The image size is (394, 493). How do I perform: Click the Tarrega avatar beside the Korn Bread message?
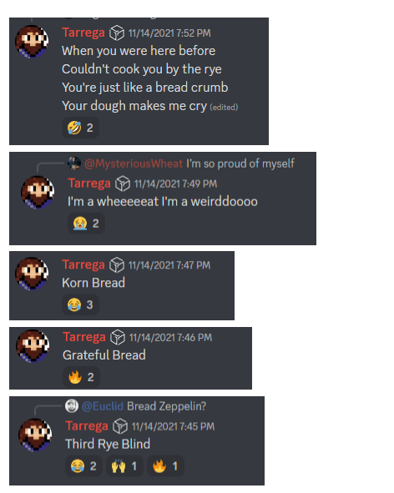(x=32, y=274)
